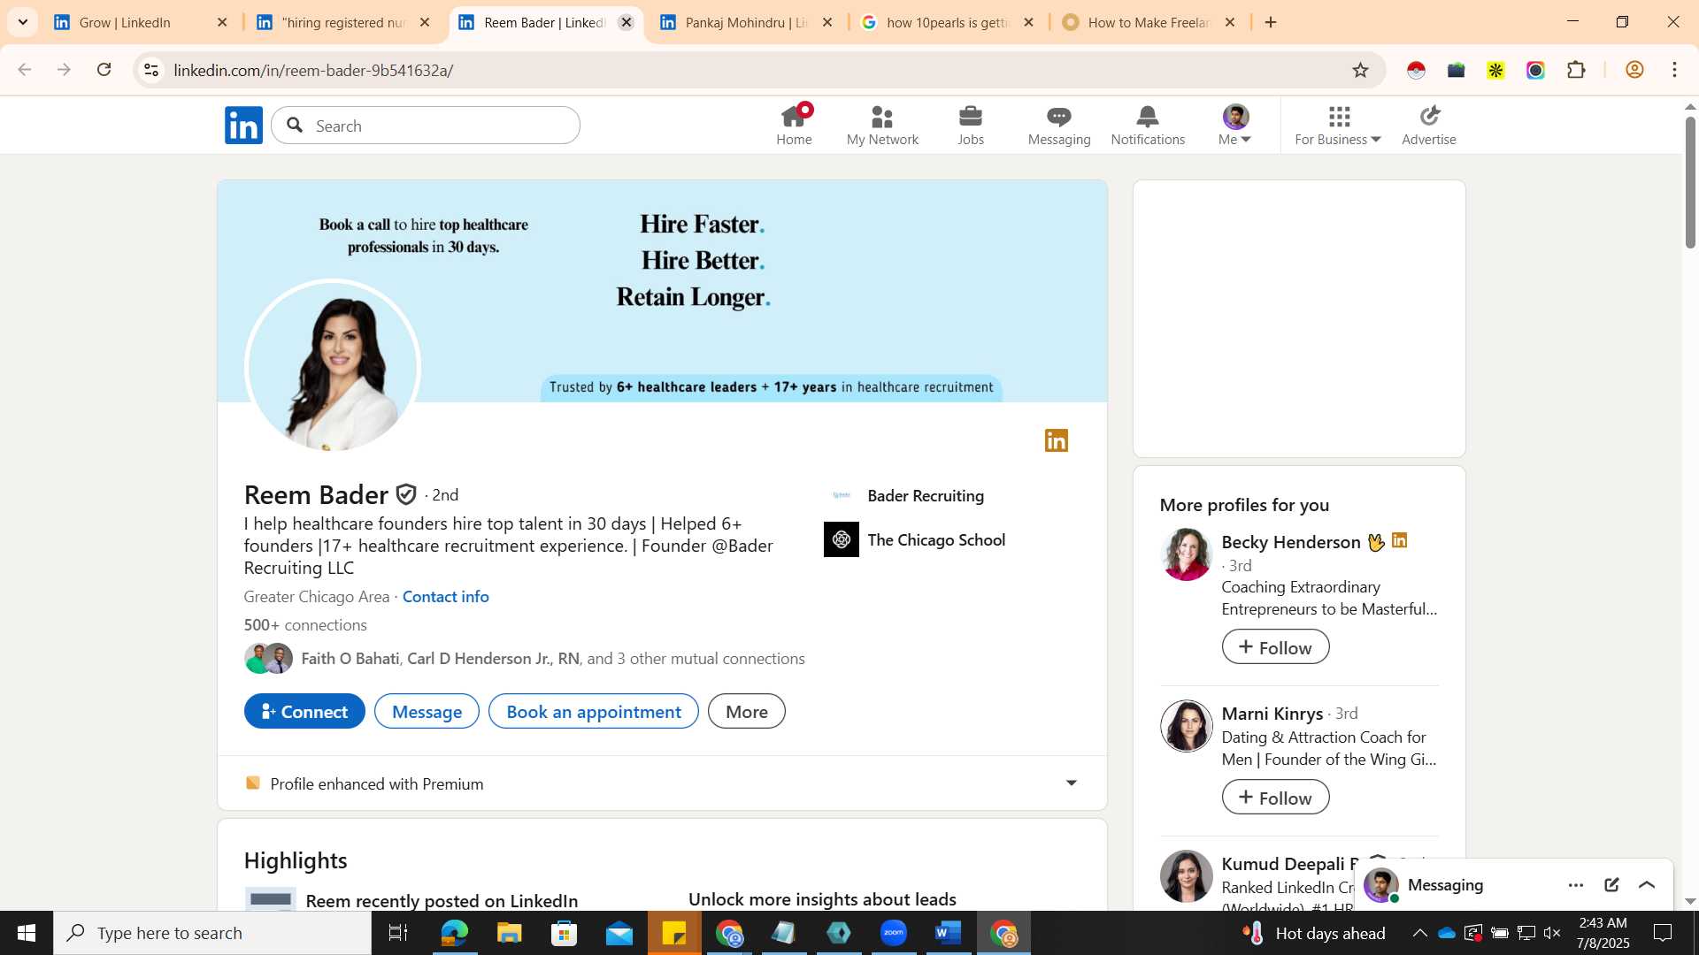Open Becky Henderson's profile
The image size is (1699, 955).
1291,542
